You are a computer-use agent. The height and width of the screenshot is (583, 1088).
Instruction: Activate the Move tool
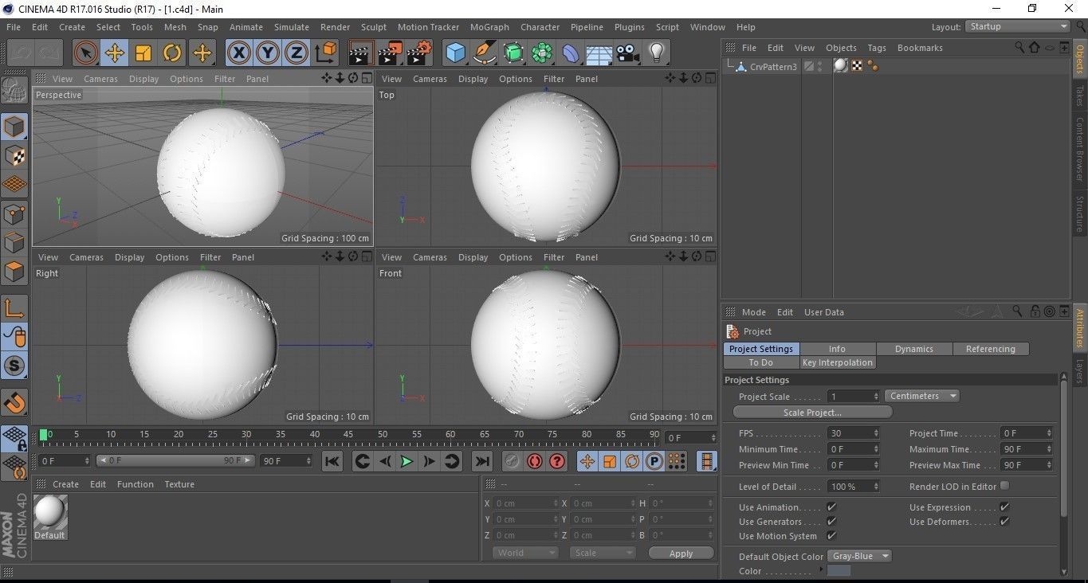point(114,53)
